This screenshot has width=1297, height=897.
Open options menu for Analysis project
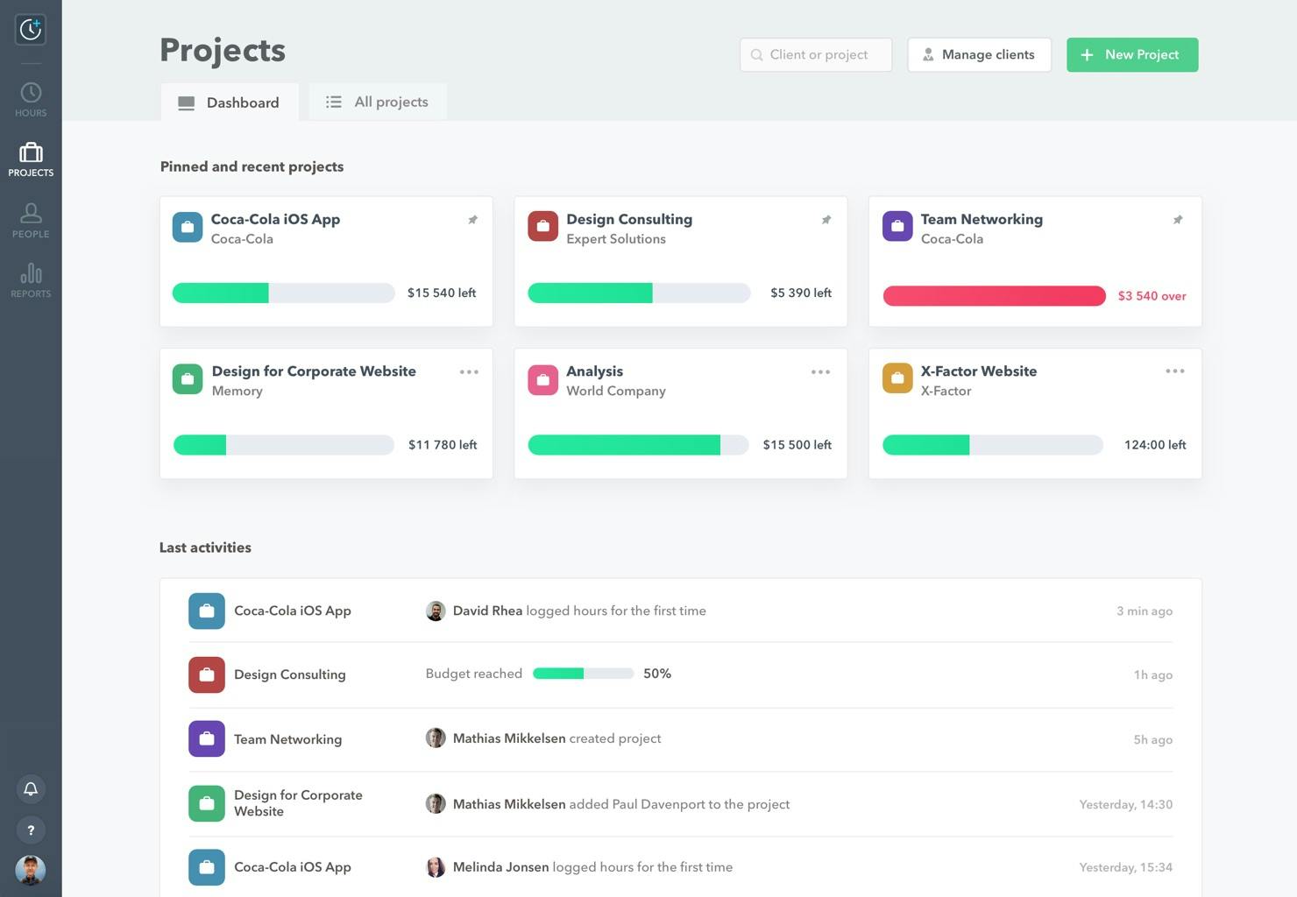tap(820, 371)
